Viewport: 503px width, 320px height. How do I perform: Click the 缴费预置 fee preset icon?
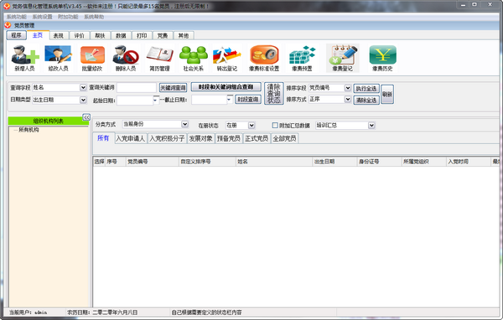pyautogui.click(x=302, y=58)
